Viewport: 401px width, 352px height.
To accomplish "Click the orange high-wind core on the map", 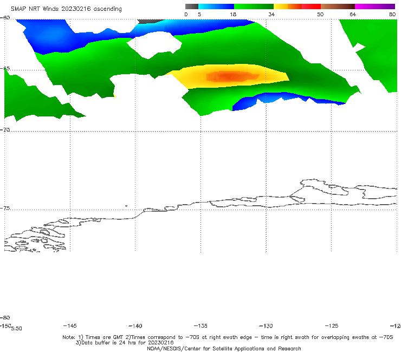I will 232,76.
